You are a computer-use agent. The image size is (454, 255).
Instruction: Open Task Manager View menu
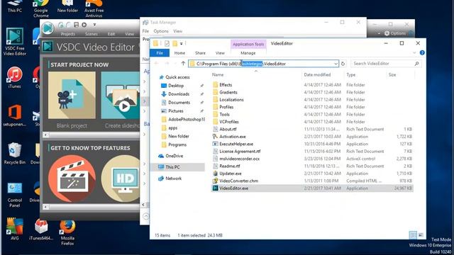[x=178, y=31]
